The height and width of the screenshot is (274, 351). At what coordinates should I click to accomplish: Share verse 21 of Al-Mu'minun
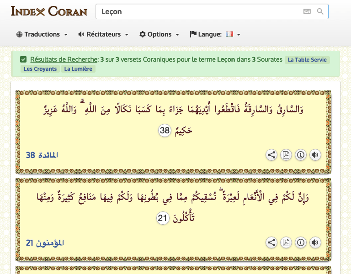271,242
